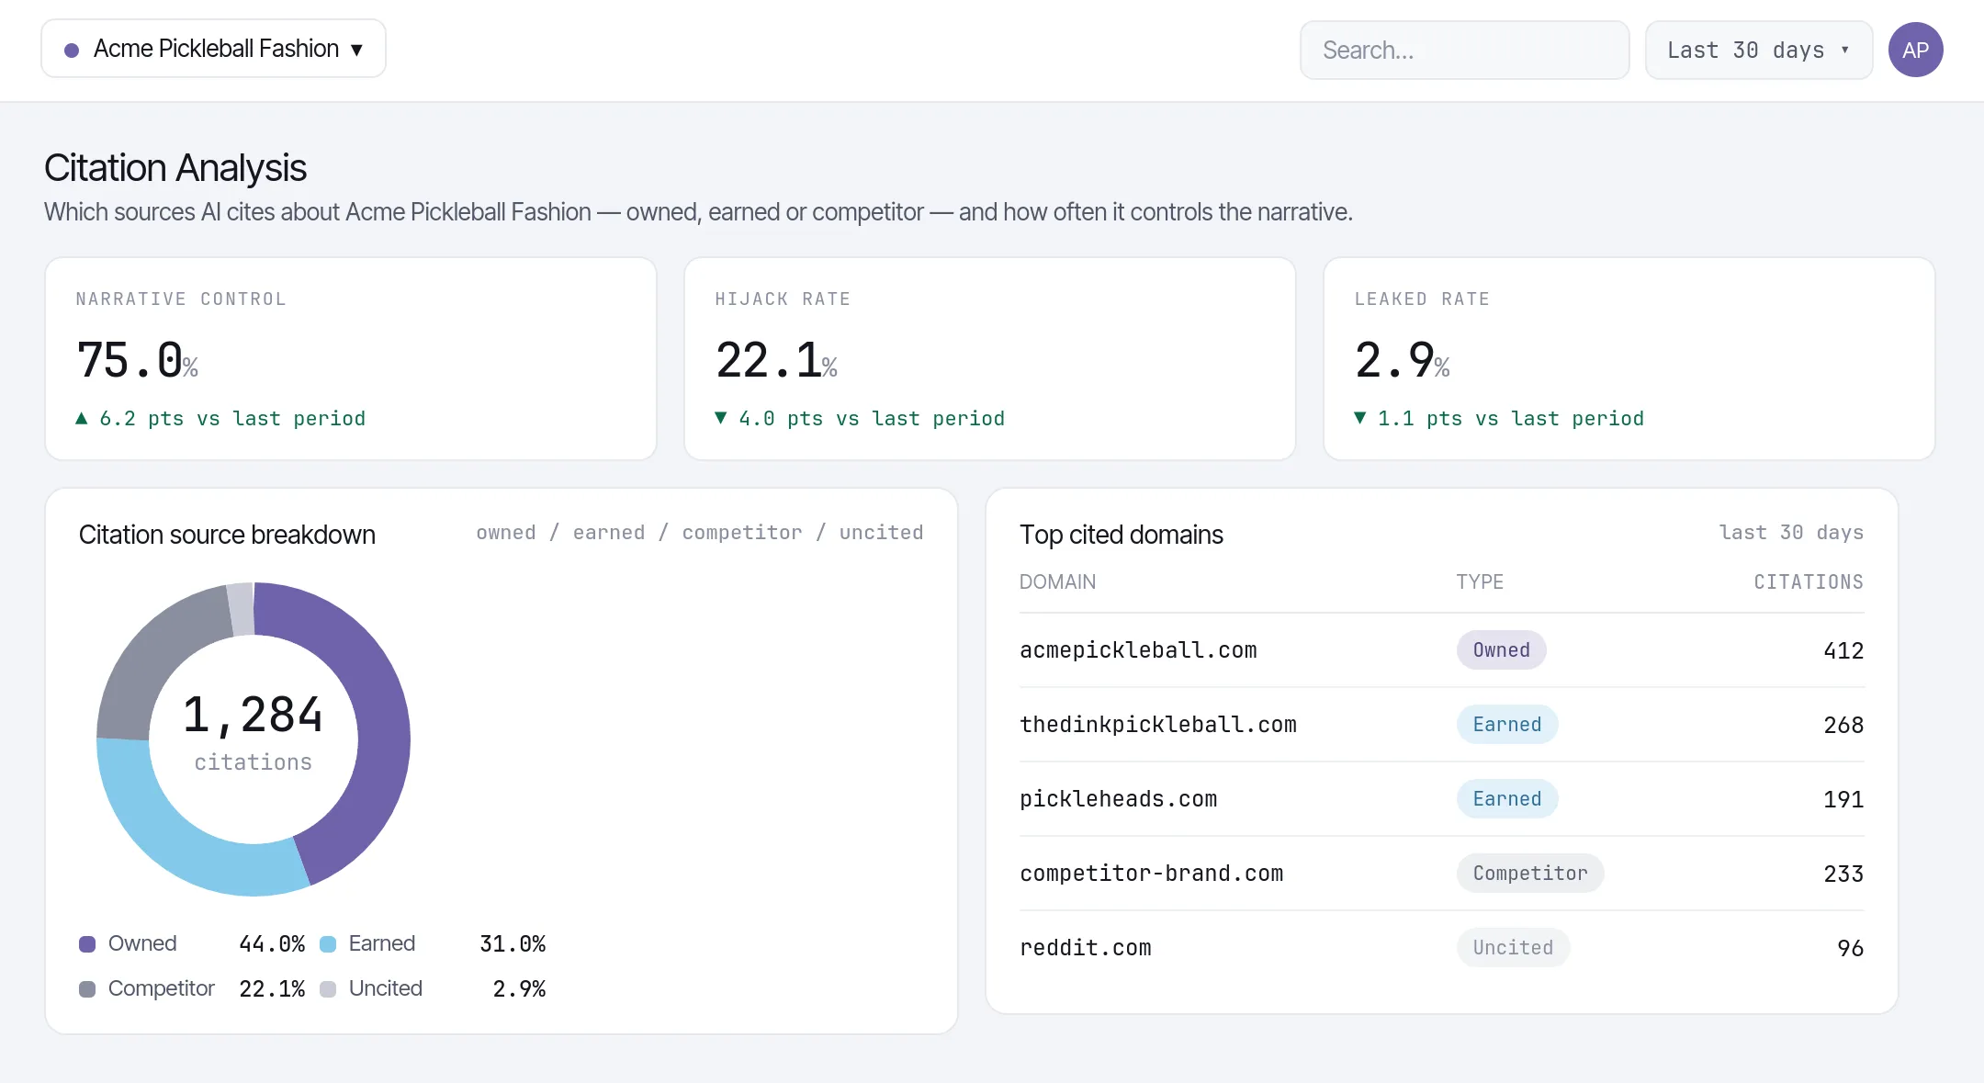Click the CITATIONS column header
This screenshot has height=1083, width=1984.
1809,582
